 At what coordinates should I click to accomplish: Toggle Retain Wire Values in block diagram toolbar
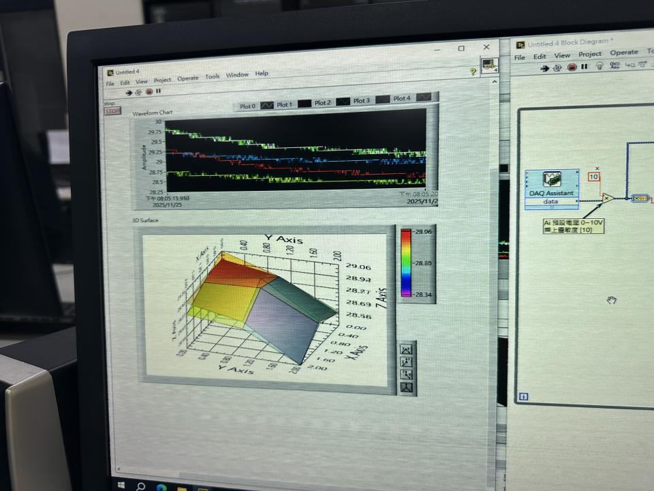[x=614, y=66]
